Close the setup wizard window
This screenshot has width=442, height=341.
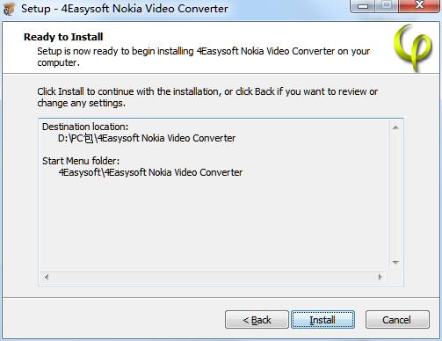tap(419, 6)
